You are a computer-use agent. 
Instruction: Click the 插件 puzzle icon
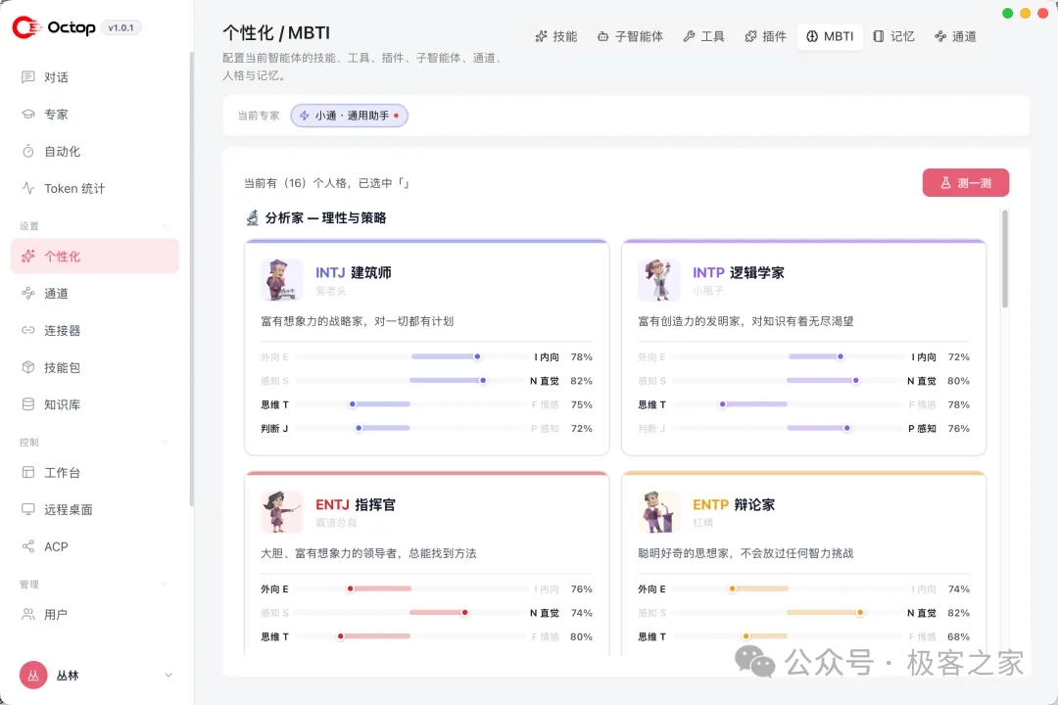coord(750,36)
